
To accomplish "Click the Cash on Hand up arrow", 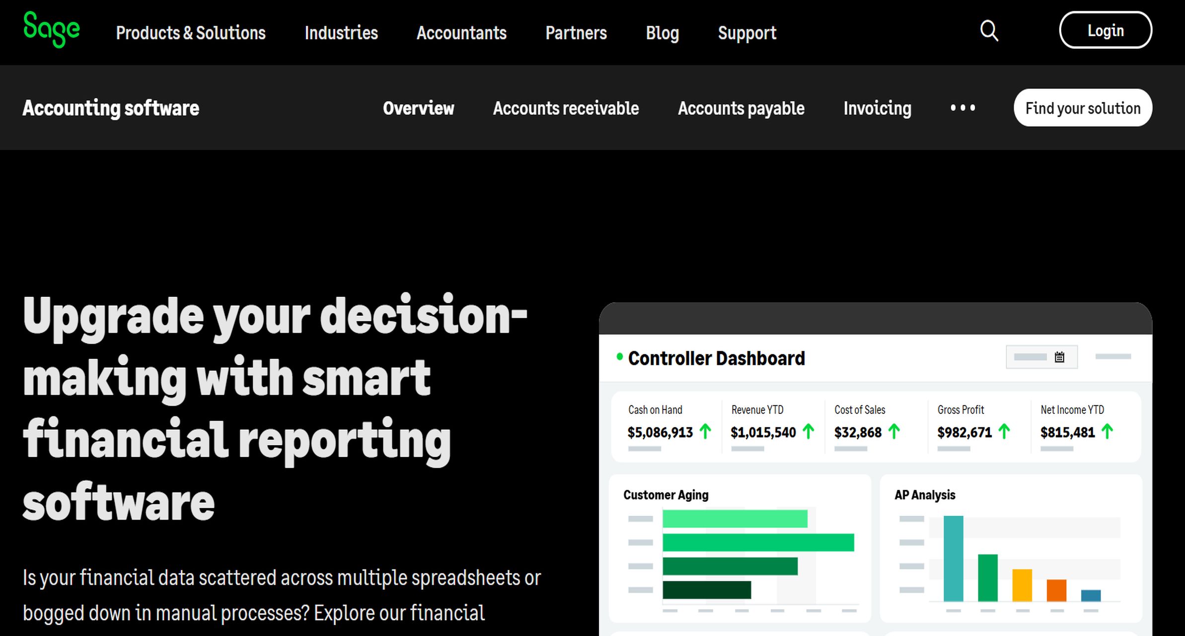I will click(x=705, y=431).
